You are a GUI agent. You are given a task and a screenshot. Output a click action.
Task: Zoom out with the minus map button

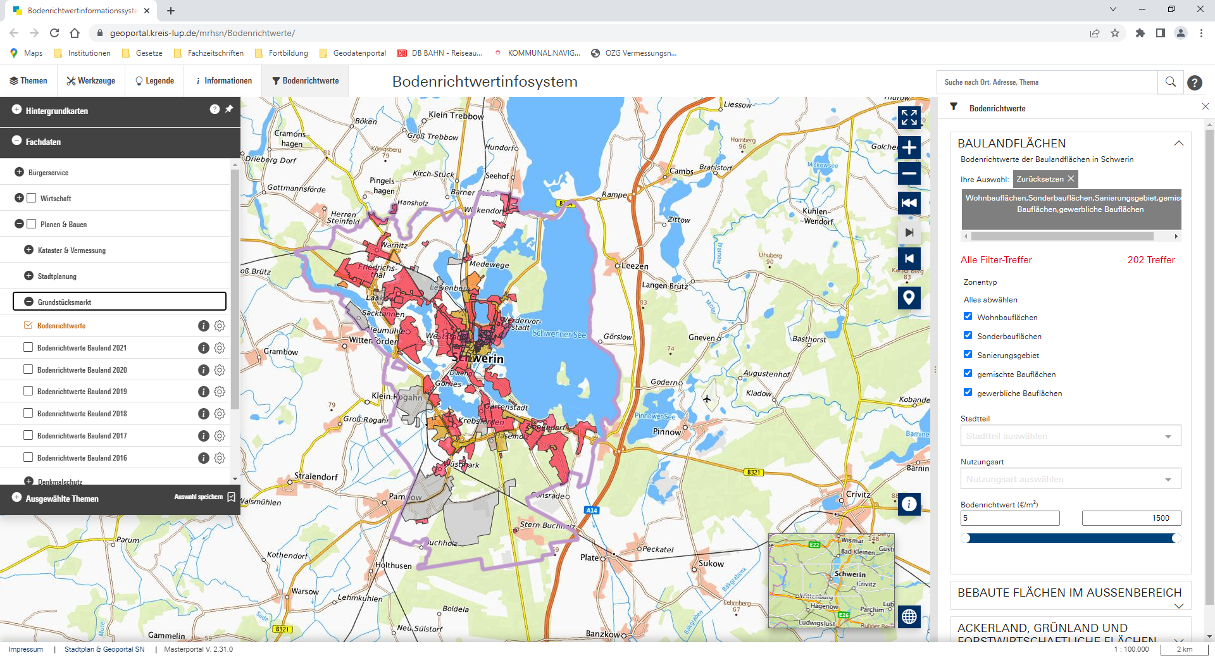909,173
